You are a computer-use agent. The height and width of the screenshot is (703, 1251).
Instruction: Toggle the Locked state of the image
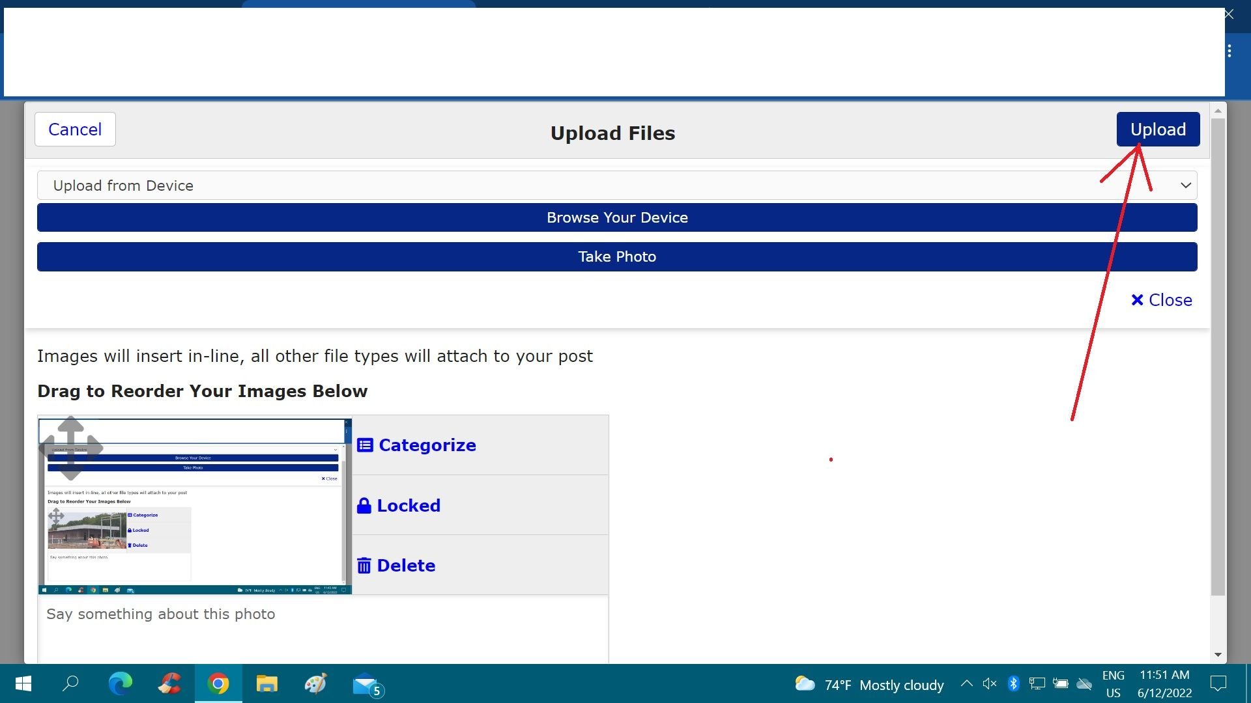pos(399,506)
